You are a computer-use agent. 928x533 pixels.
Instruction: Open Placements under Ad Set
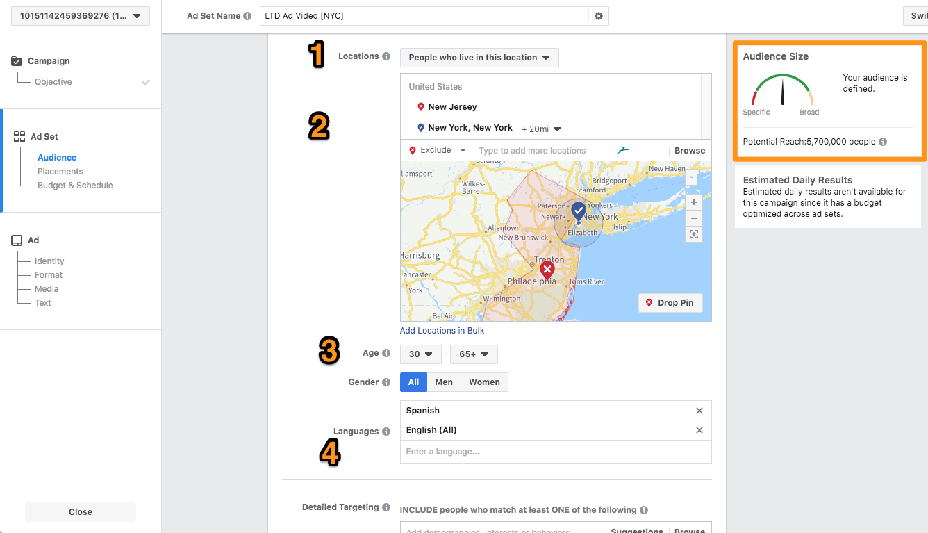click(x=60, y=172)
